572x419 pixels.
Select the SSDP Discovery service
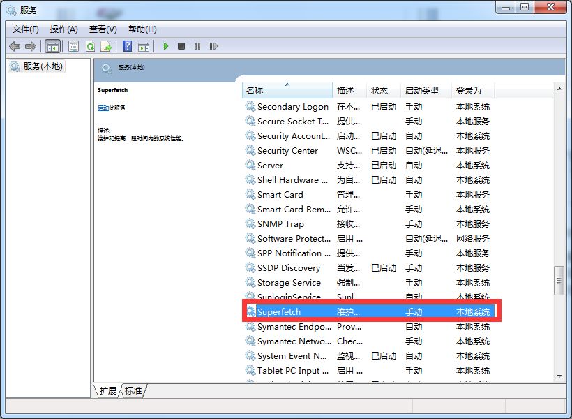tap(368, 267)
